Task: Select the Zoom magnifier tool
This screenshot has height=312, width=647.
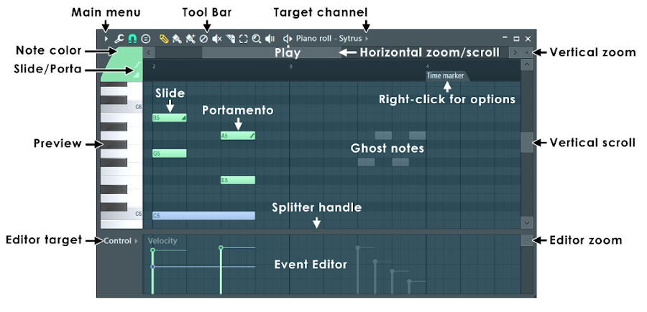Action: click(257, 39)
